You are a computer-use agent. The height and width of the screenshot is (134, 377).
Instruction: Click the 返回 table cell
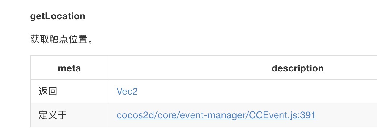click(x=48, y=92)
